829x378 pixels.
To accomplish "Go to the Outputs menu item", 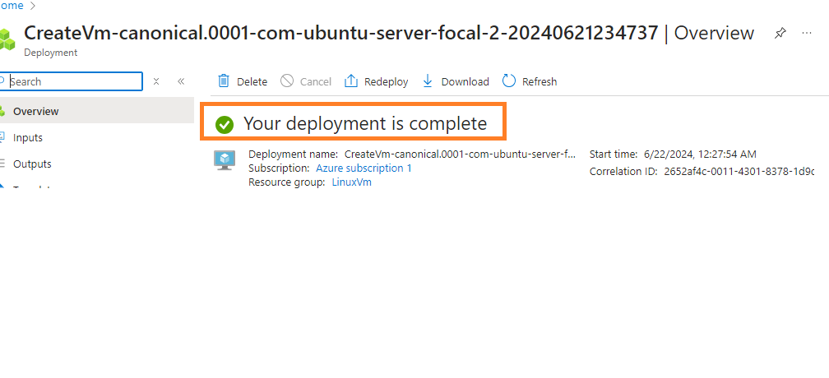I will (32, 164).
